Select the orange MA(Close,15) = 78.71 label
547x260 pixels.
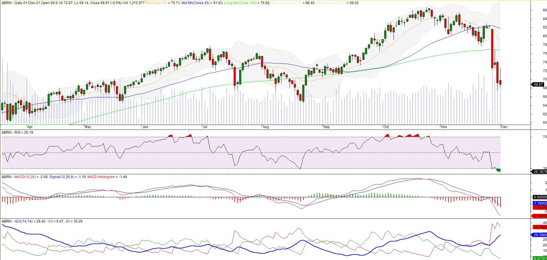pos(163,3)
